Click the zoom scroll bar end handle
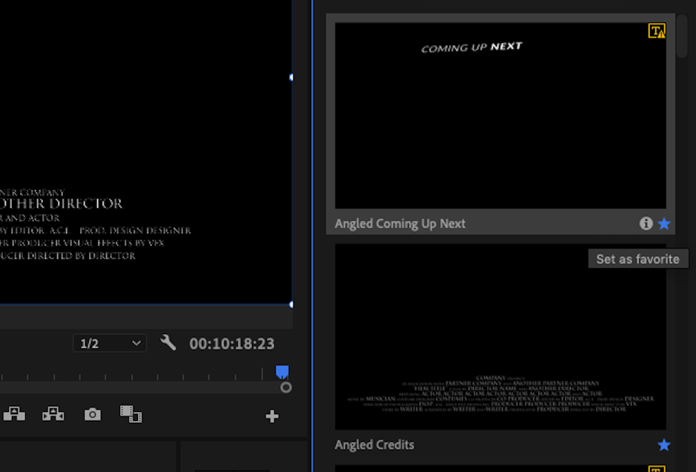696x472 pixels. click(286, 387)
